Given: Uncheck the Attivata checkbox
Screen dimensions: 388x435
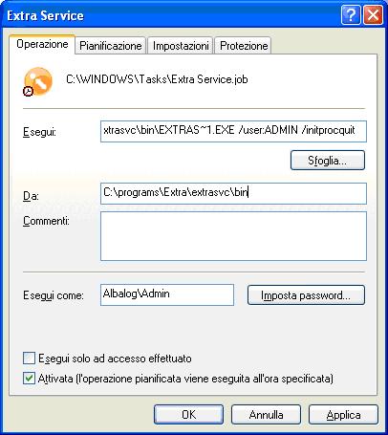Looking at the screenshot, I should point(29,379).
